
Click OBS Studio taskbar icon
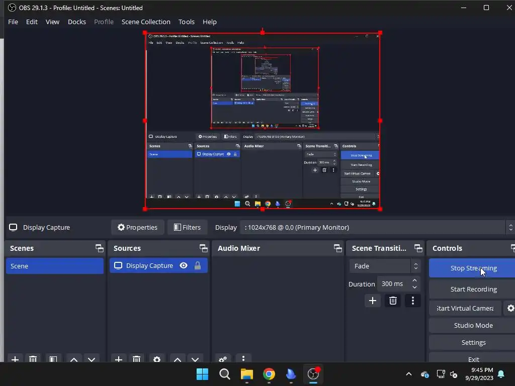pyautogui.click(x=313, y=374)
